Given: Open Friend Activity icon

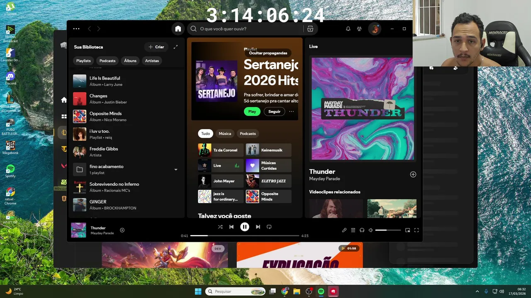Looking at the screenshot, I should click(359, 29).
